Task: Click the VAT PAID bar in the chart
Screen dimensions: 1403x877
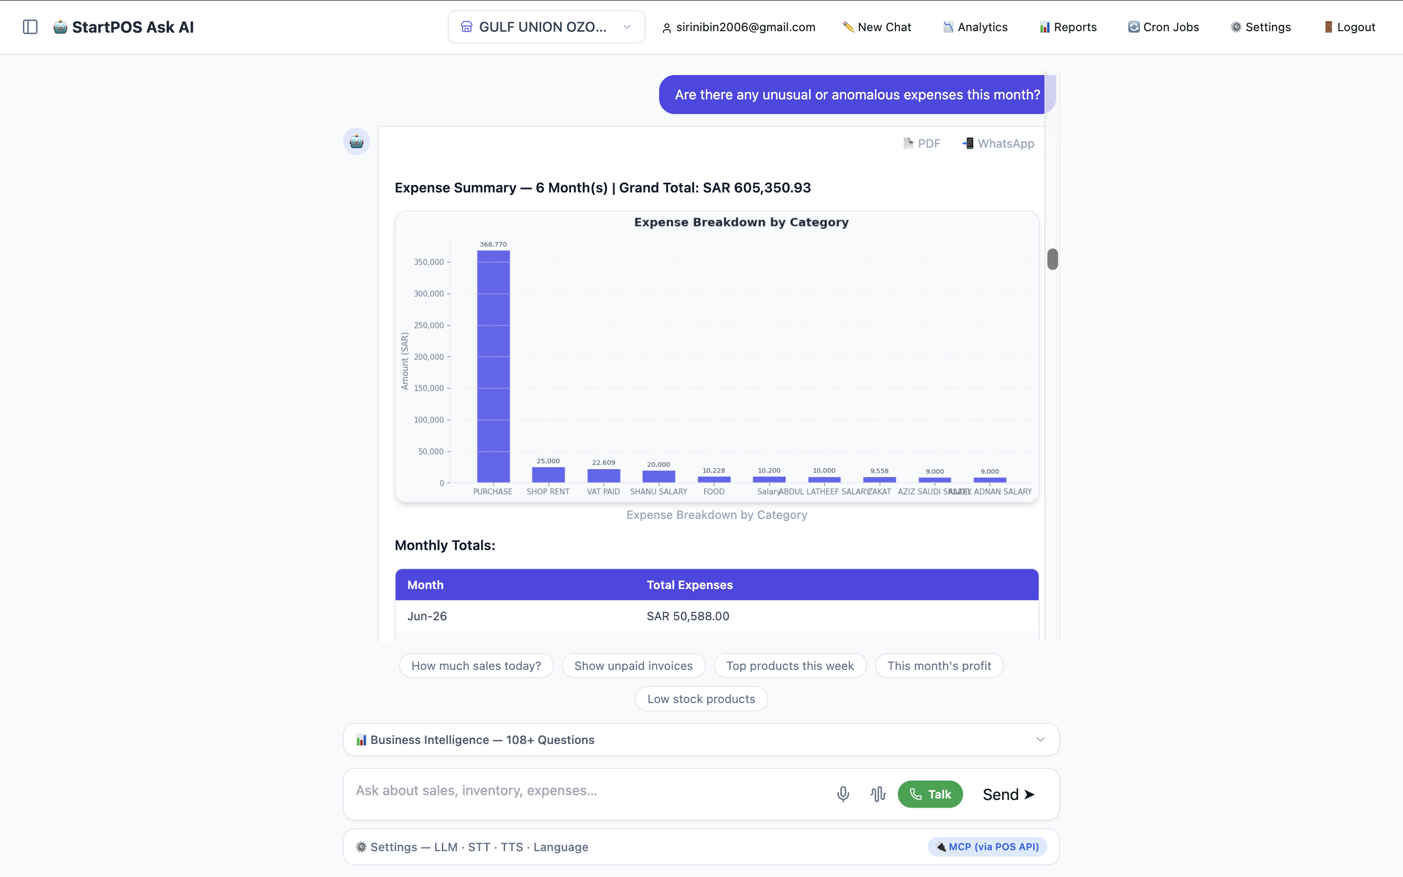Action: pyautogui.click(x=604, y=476)
